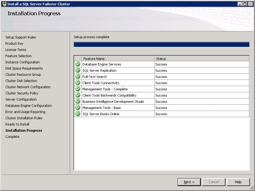Open Help for this setup page

238,182
